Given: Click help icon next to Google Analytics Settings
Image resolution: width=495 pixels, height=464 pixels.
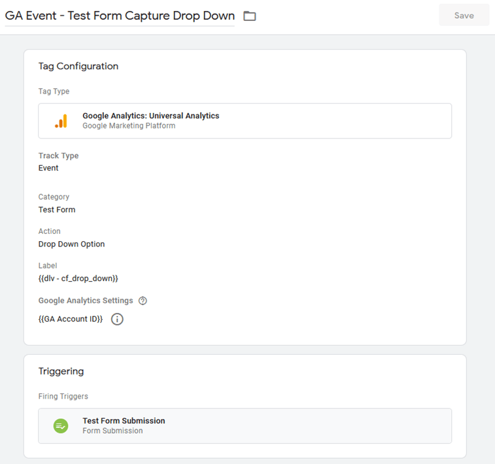Looking at the screenshot, I should (x=143, y=301).
